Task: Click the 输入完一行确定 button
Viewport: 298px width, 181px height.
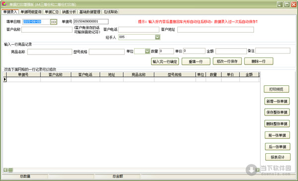Action: [x=165, y=61]
